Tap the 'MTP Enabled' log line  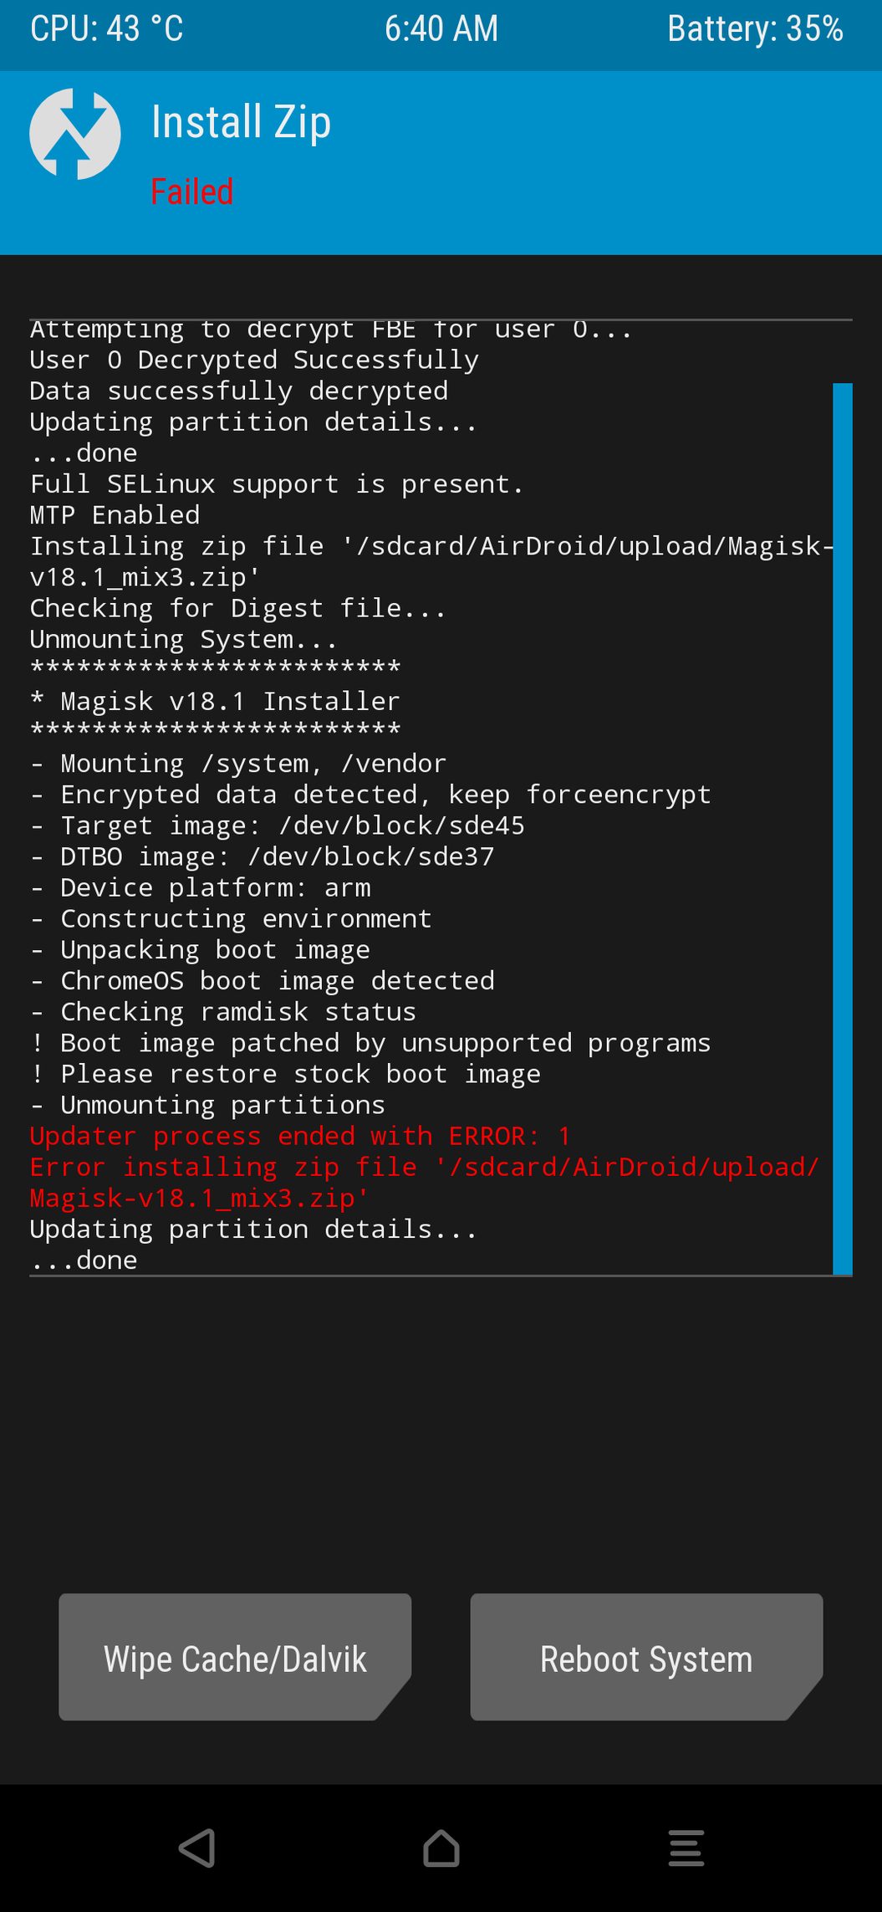point(115,515)
